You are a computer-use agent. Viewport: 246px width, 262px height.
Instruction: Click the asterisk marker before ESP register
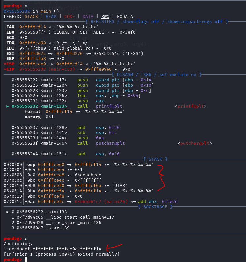5,64
